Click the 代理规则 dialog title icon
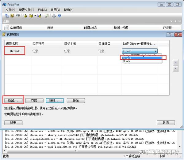The height and width of the screenshot is (160, 184). click(4, 34)
